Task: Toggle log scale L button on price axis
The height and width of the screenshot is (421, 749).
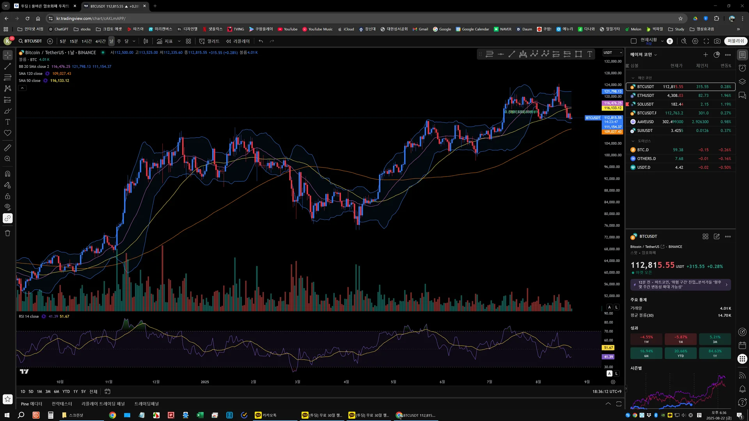Action: 616,307
